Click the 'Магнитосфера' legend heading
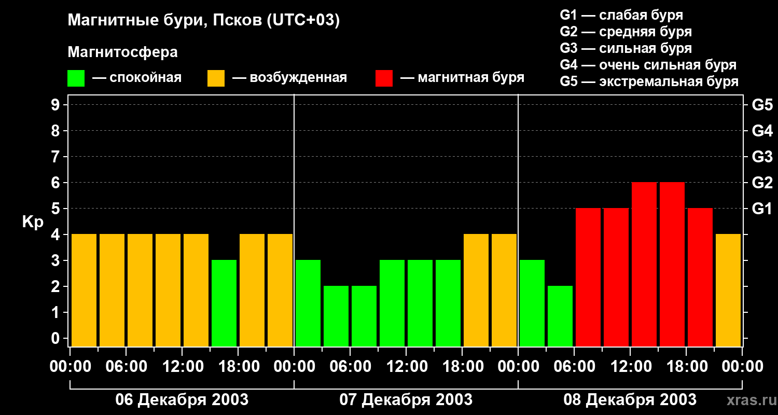The height and width of the screenshot is (415, 778). pos(123,52)
